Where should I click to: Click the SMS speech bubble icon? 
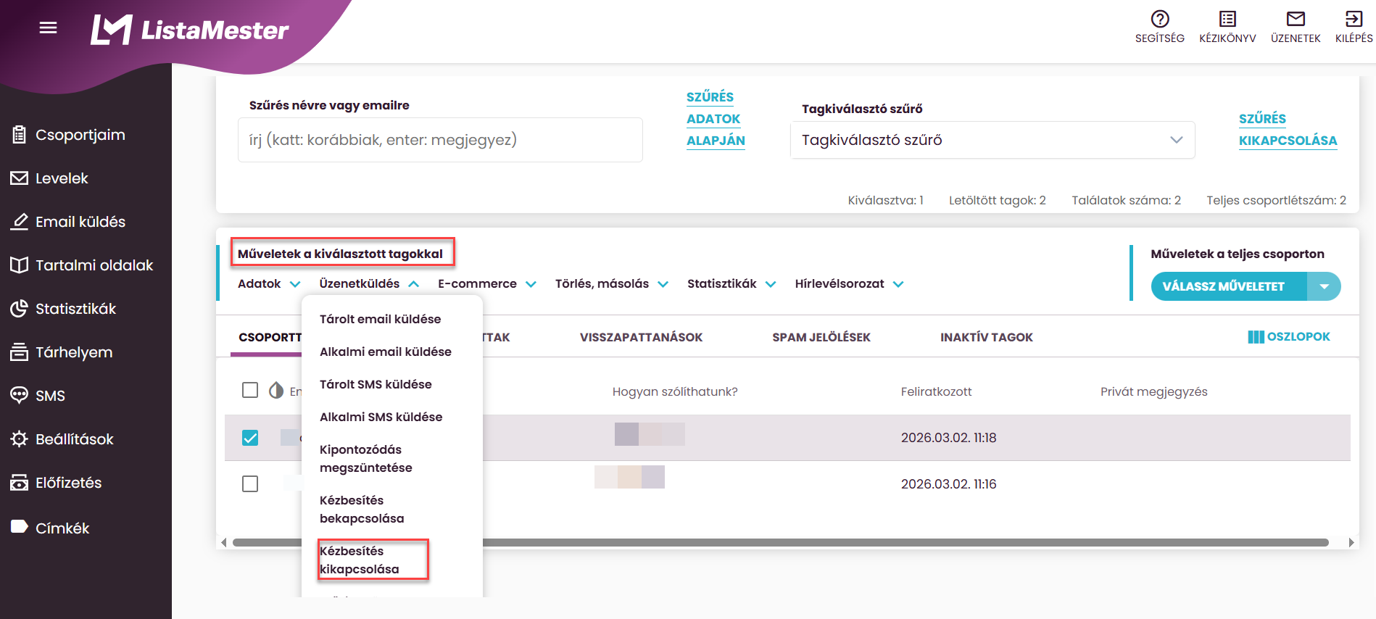(x=19, y=396)
